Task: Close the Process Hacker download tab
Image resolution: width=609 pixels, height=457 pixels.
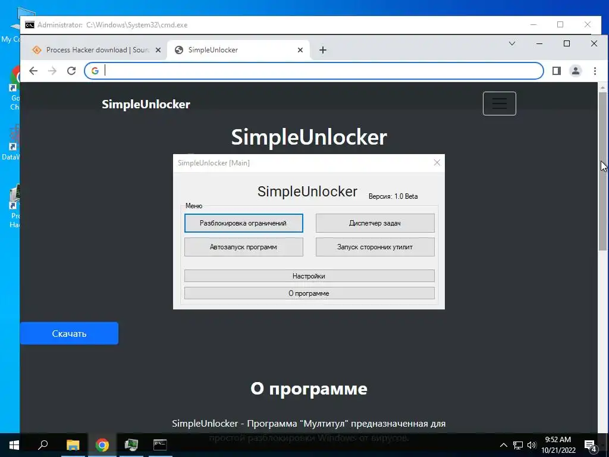Action: coord(158,50)
